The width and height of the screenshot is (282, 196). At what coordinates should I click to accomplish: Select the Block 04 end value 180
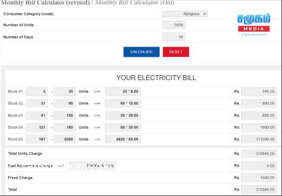[x=64, y=127]
